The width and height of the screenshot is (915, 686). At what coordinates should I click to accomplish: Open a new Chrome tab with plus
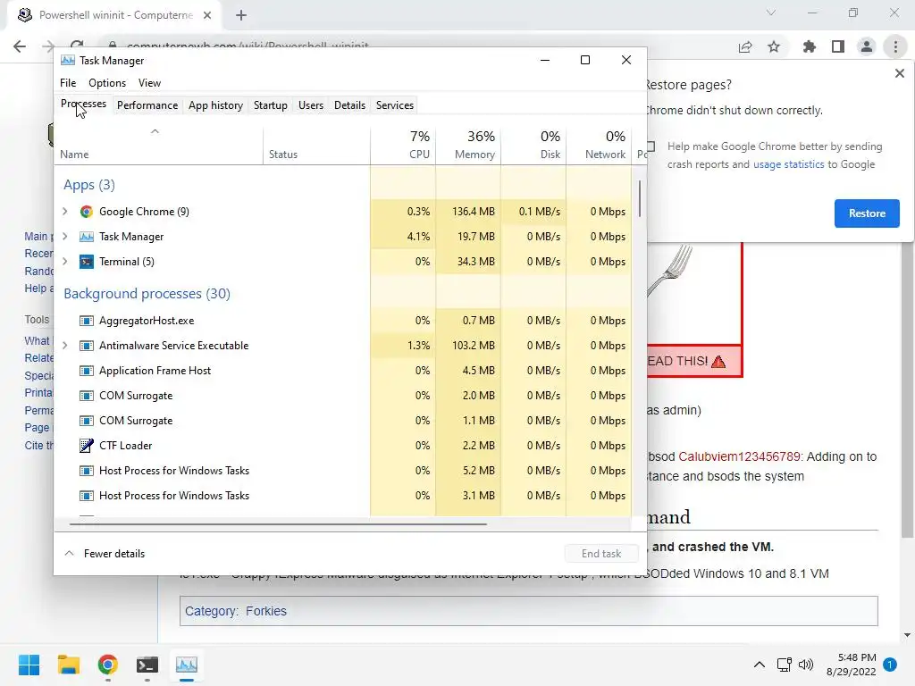[x=241, y=15]
